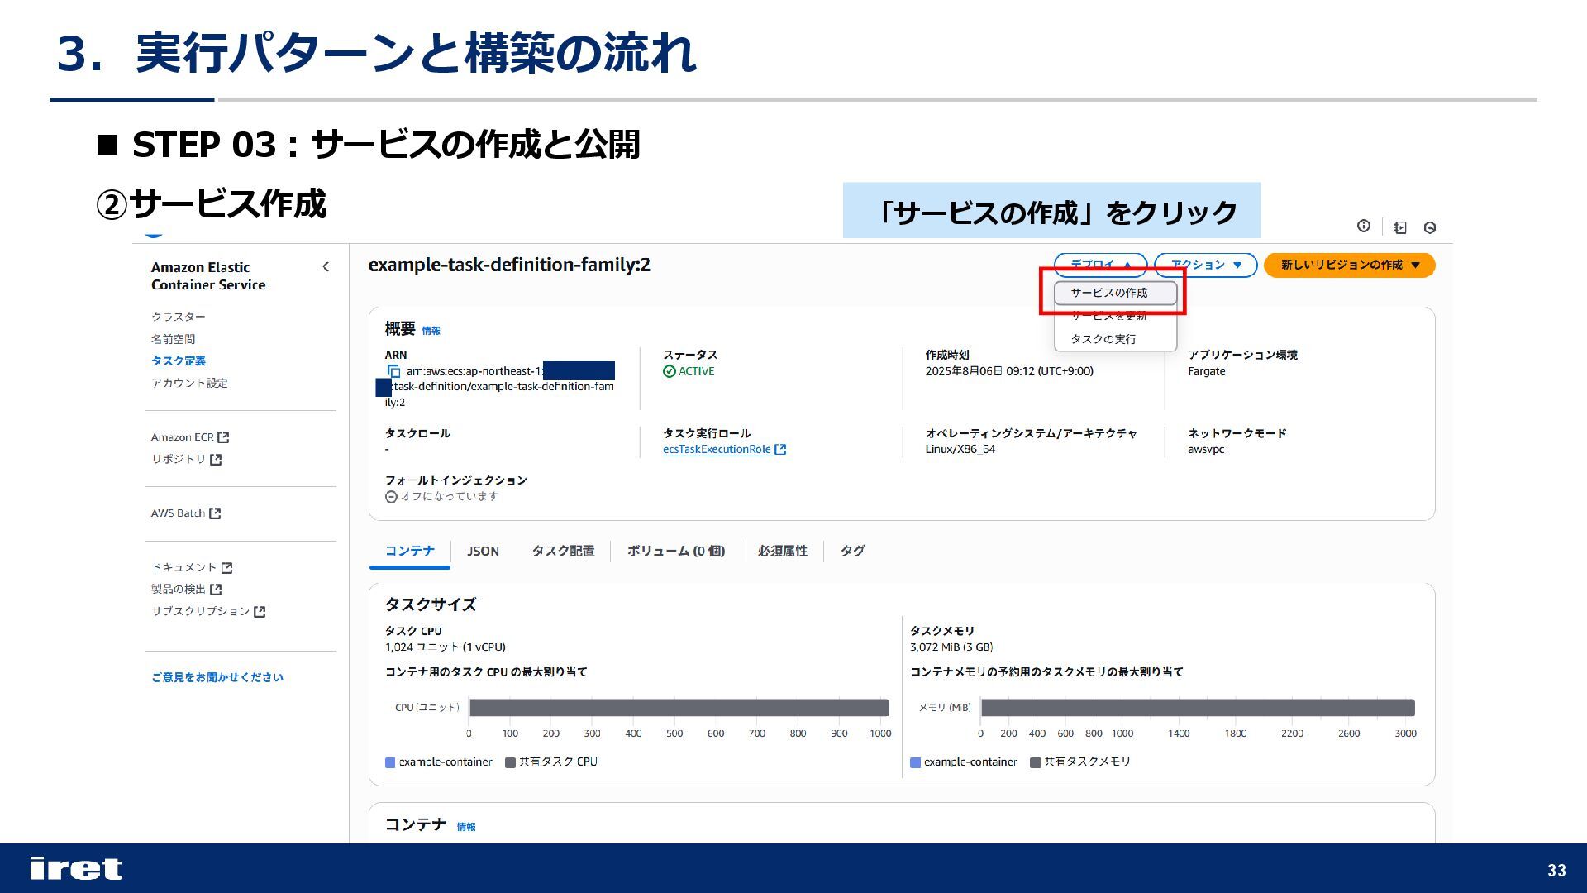Screen dimensions: 1587x893
Task: Click the fault injection off-status circle icon
Action: 391,497
